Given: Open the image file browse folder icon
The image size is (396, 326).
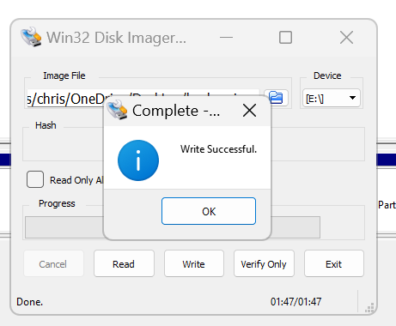Looking at the screenshot, I should [x=276, y=98].
